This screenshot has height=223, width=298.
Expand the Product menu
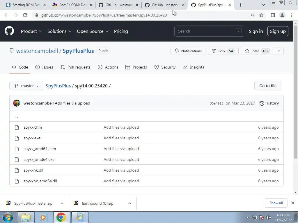tap(31, 31)
